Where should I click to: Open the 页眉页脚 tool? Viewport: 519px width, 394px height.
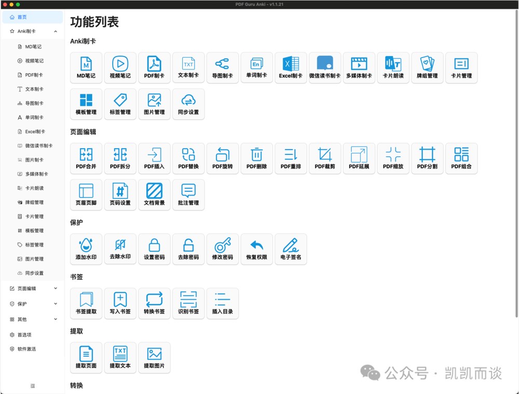tap(86, 195)
